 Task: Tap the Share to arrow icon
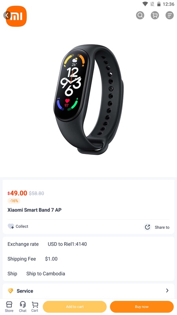point(147,227)
